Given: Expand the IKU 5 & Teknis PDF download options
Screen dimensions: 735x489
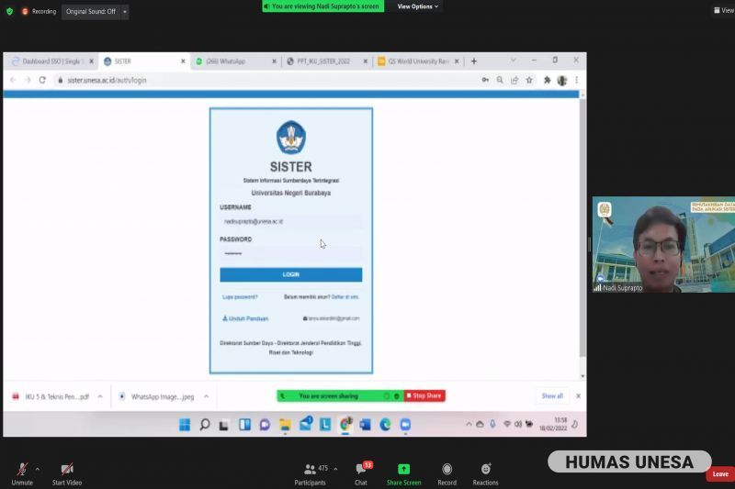Looking at the screenshot, I should [100, 396].
